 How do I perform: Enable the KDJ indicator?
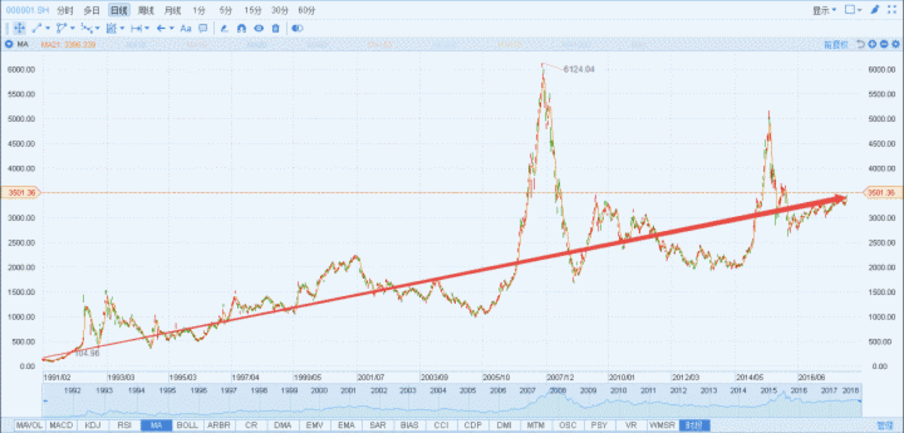click(93, 425)
